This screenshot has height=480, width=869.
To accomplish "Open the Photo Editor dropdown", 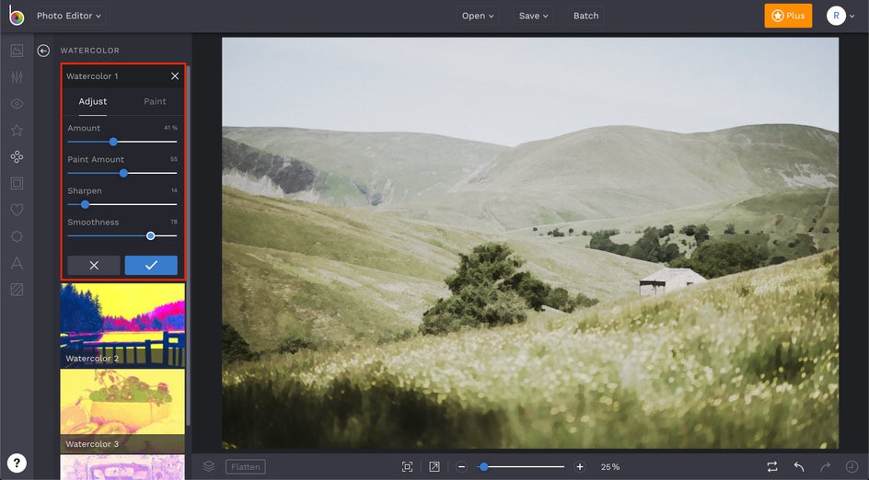I will pyautogui.click(x=69, y=16).
